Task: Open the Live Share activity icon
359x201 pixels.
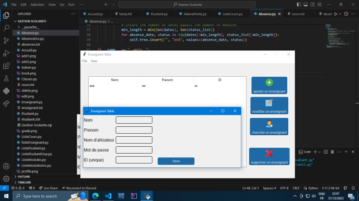Action: pyautogui.click(x=6, y=104)
